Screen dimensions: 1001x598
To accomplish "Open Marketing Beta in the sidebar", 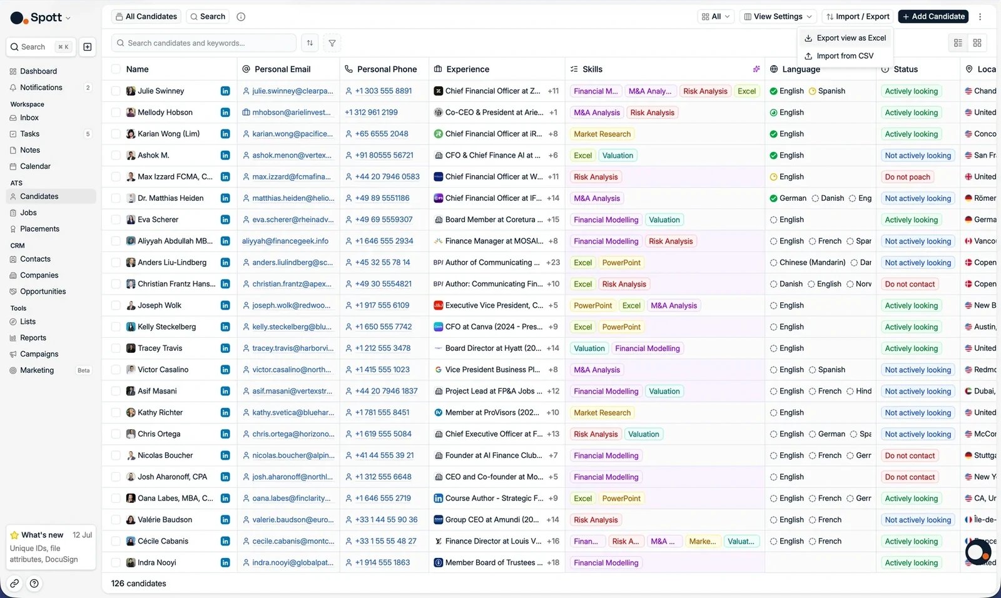I will coord(50,370).
